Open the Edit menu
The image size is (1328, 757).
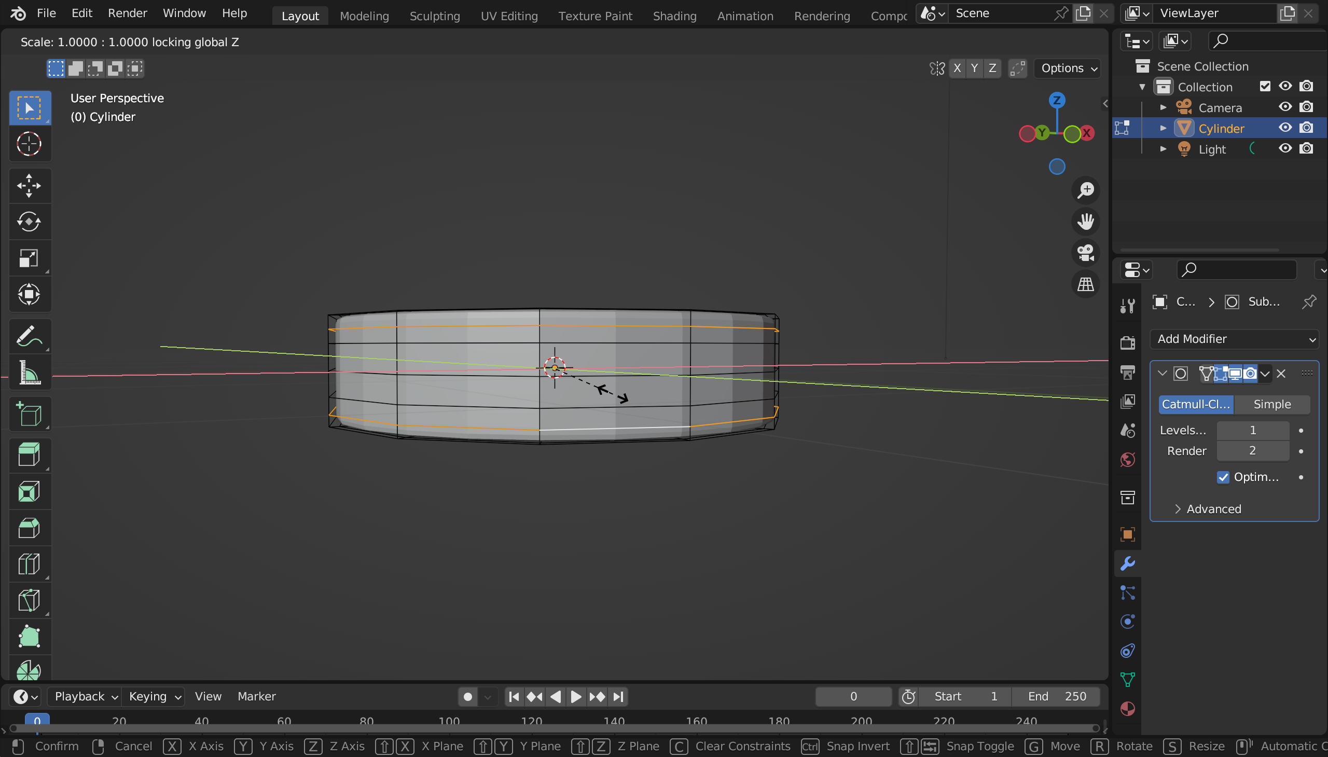click(x=81, y=13)
